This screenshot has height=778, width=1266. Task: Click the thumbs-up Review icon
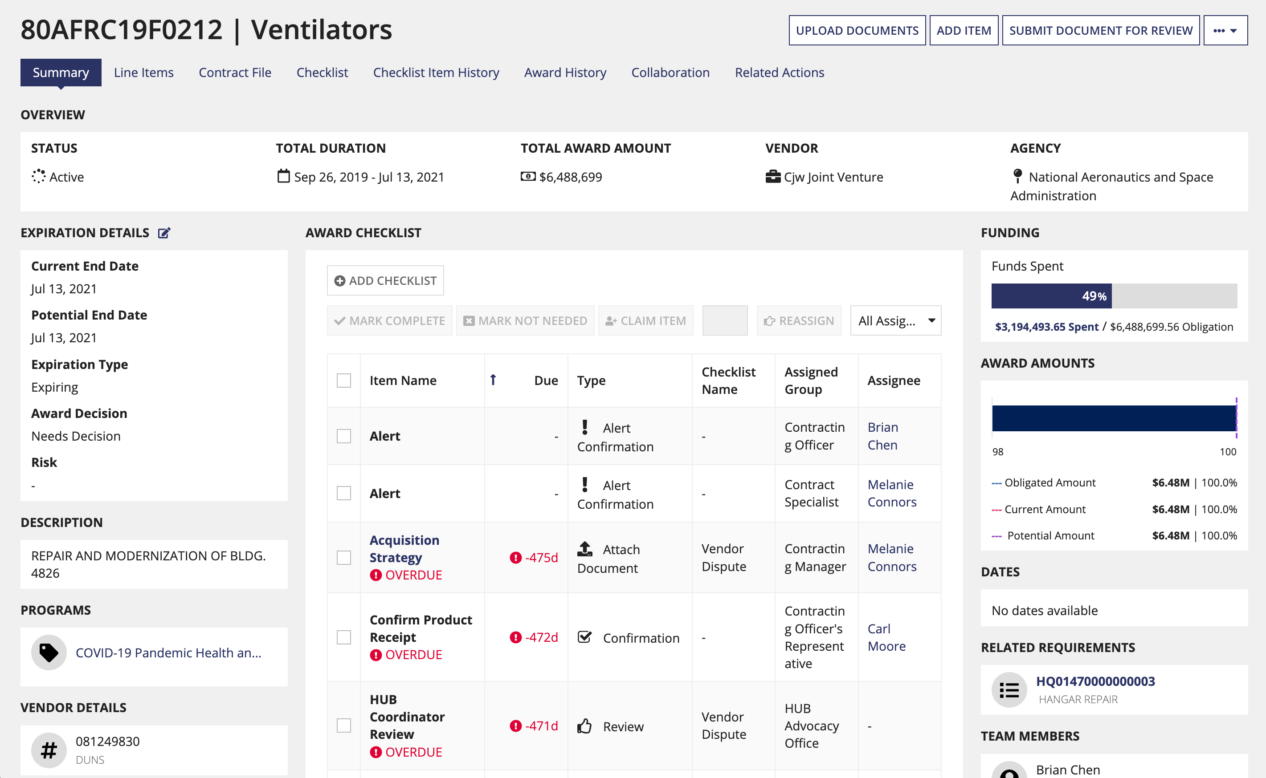[584, 726]
